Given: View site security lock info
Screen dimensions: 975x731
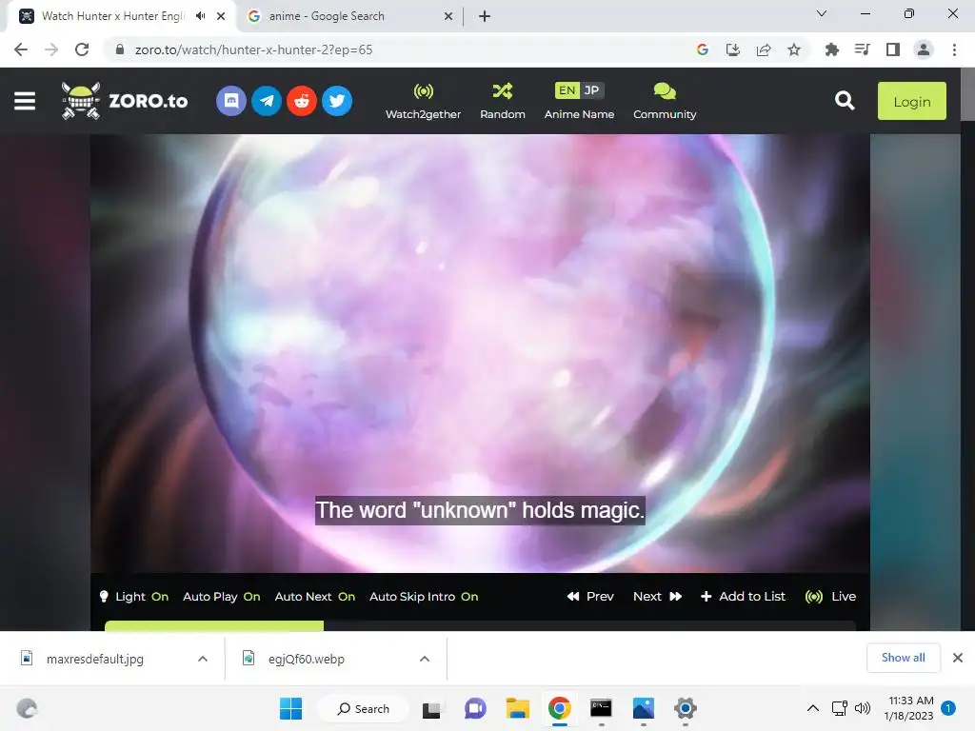Looking at the screenshot, I should 120,49.
